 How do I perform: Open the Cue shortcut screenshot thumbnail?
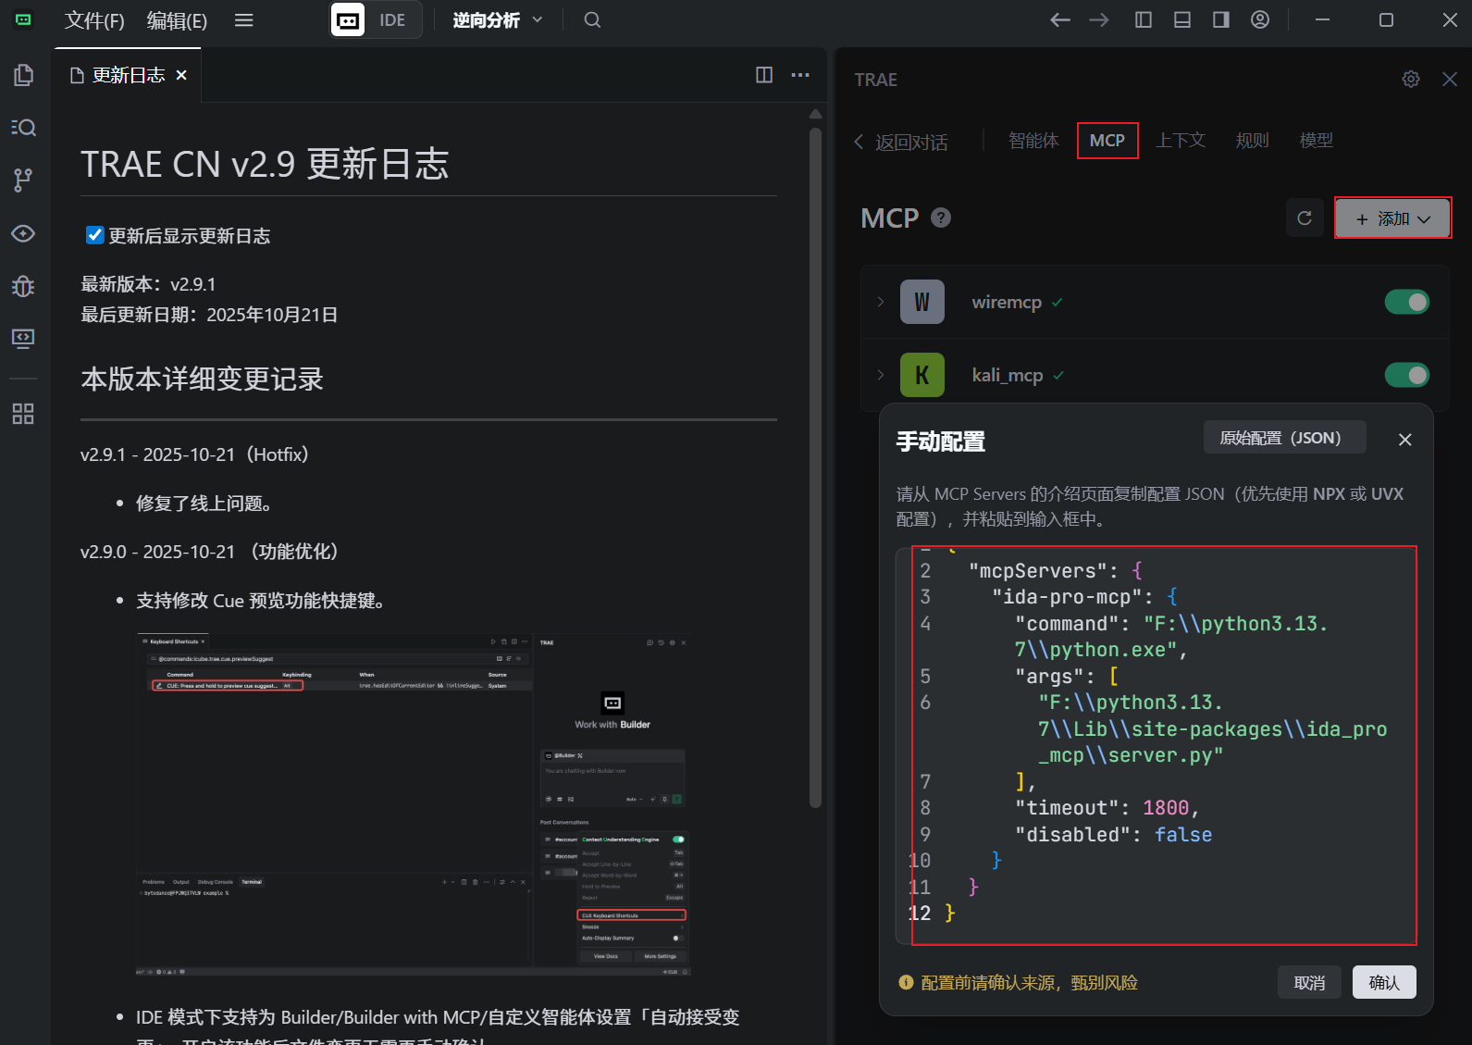click(x=414, y=804)
